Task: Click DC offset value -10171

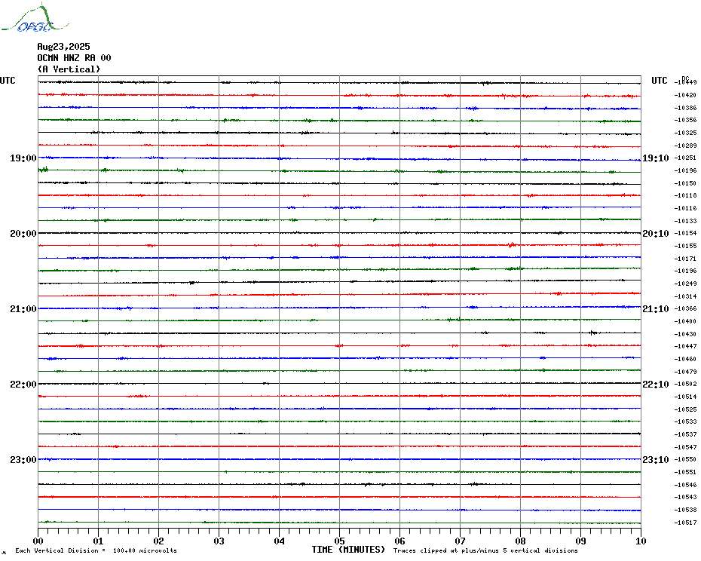Action: 686,259
